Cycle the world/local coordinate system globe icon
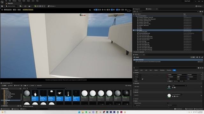 (x=103, y=10)
